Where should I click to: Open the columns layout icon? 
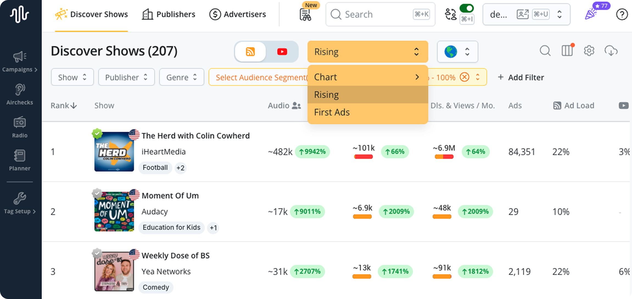pos(567,51)
